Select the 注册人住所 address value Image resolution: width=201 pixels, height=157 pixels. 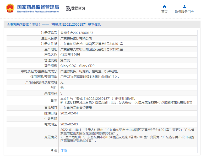(x=92, y=44)
